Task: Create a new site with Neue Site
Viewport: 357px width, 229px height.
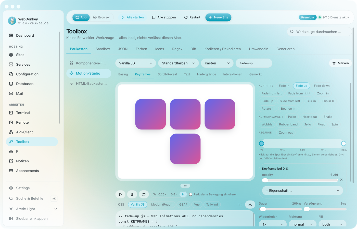Action: [x=218, y=17]
